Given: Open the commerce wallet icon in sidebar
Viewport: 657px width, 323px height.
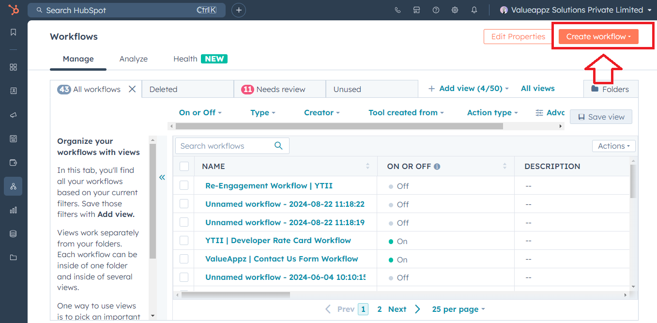Looking at the screenshot, I should coord(13,162).
